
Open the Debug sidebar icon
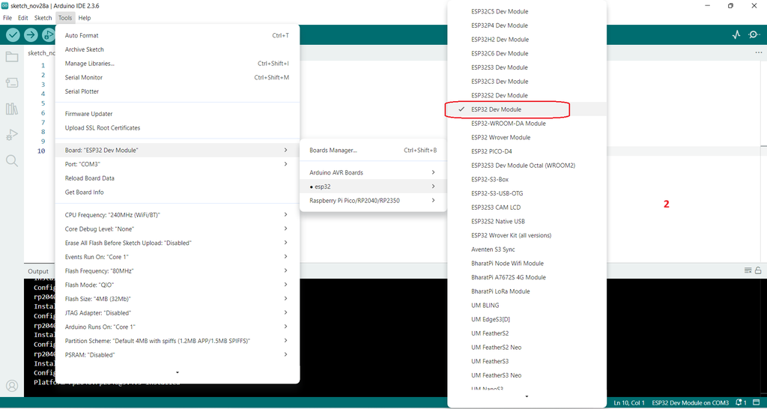click(12, 135)
